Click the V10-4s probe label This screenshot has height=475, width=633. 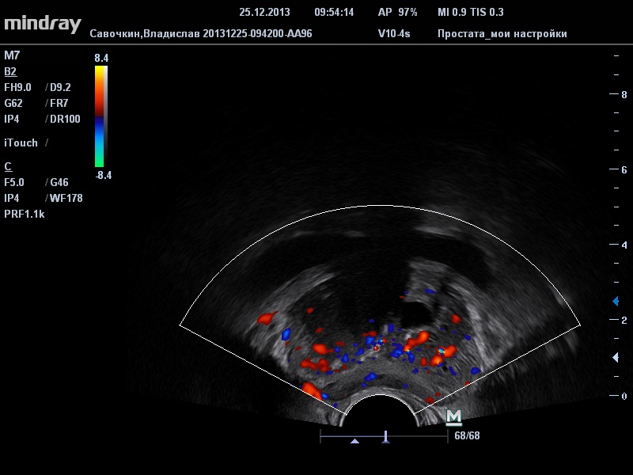(394, 33)
